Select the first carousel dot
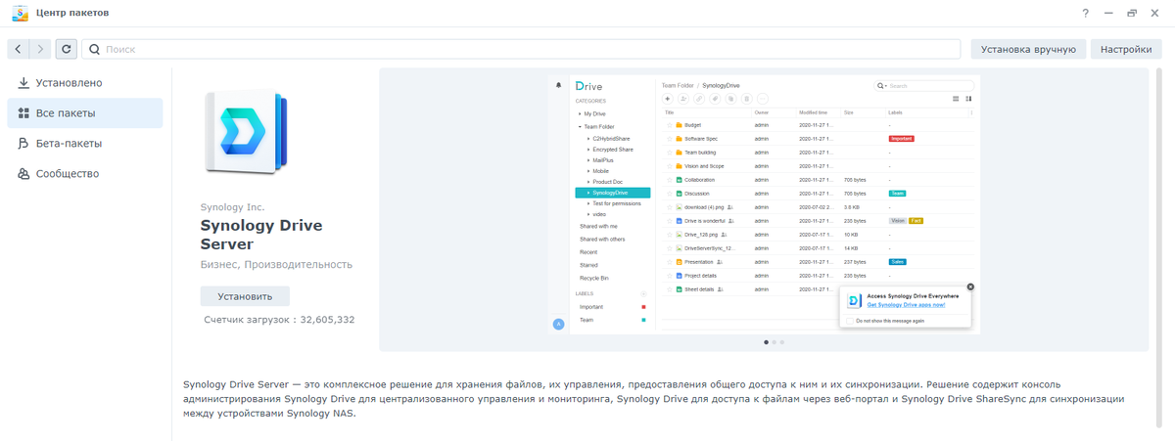Viewport: 1175px width, 441px height. [x=766, y=342]
